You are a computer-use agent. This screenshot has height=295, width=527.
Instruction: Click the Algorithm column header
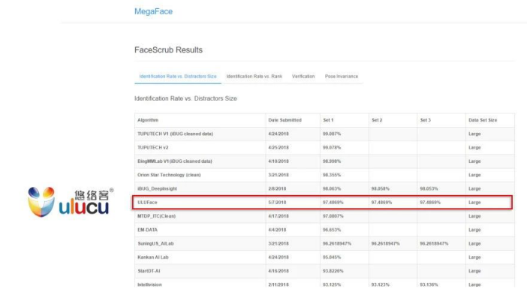(148, 120)
